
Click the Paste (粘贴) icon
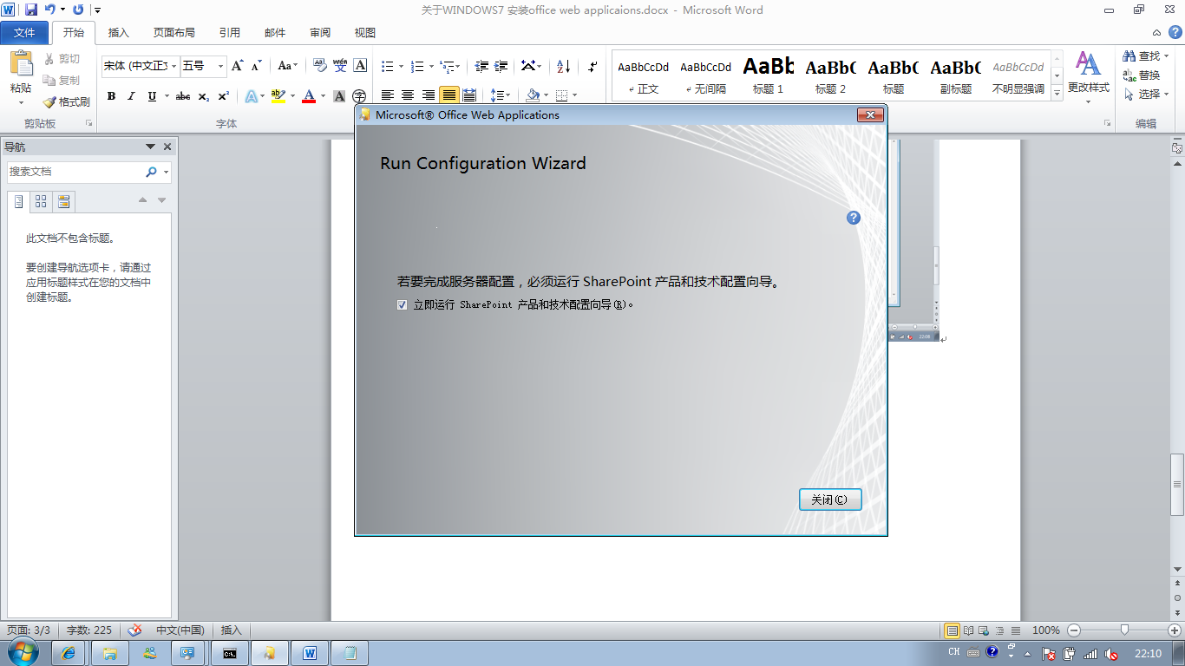click(x=21, y=63)
